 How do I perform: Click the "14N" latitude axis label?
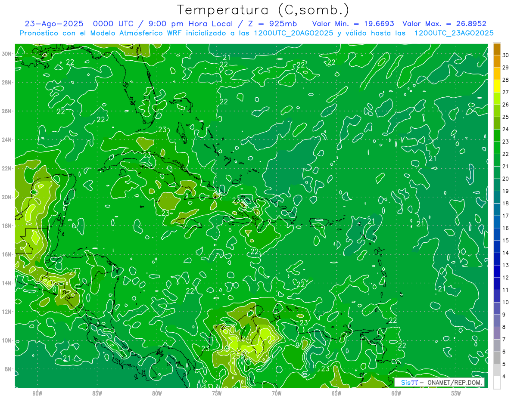(6, 283)
